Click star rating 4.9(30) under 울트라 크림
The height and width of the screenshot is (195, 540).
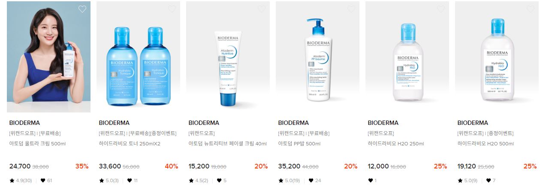tap(21, 180)
